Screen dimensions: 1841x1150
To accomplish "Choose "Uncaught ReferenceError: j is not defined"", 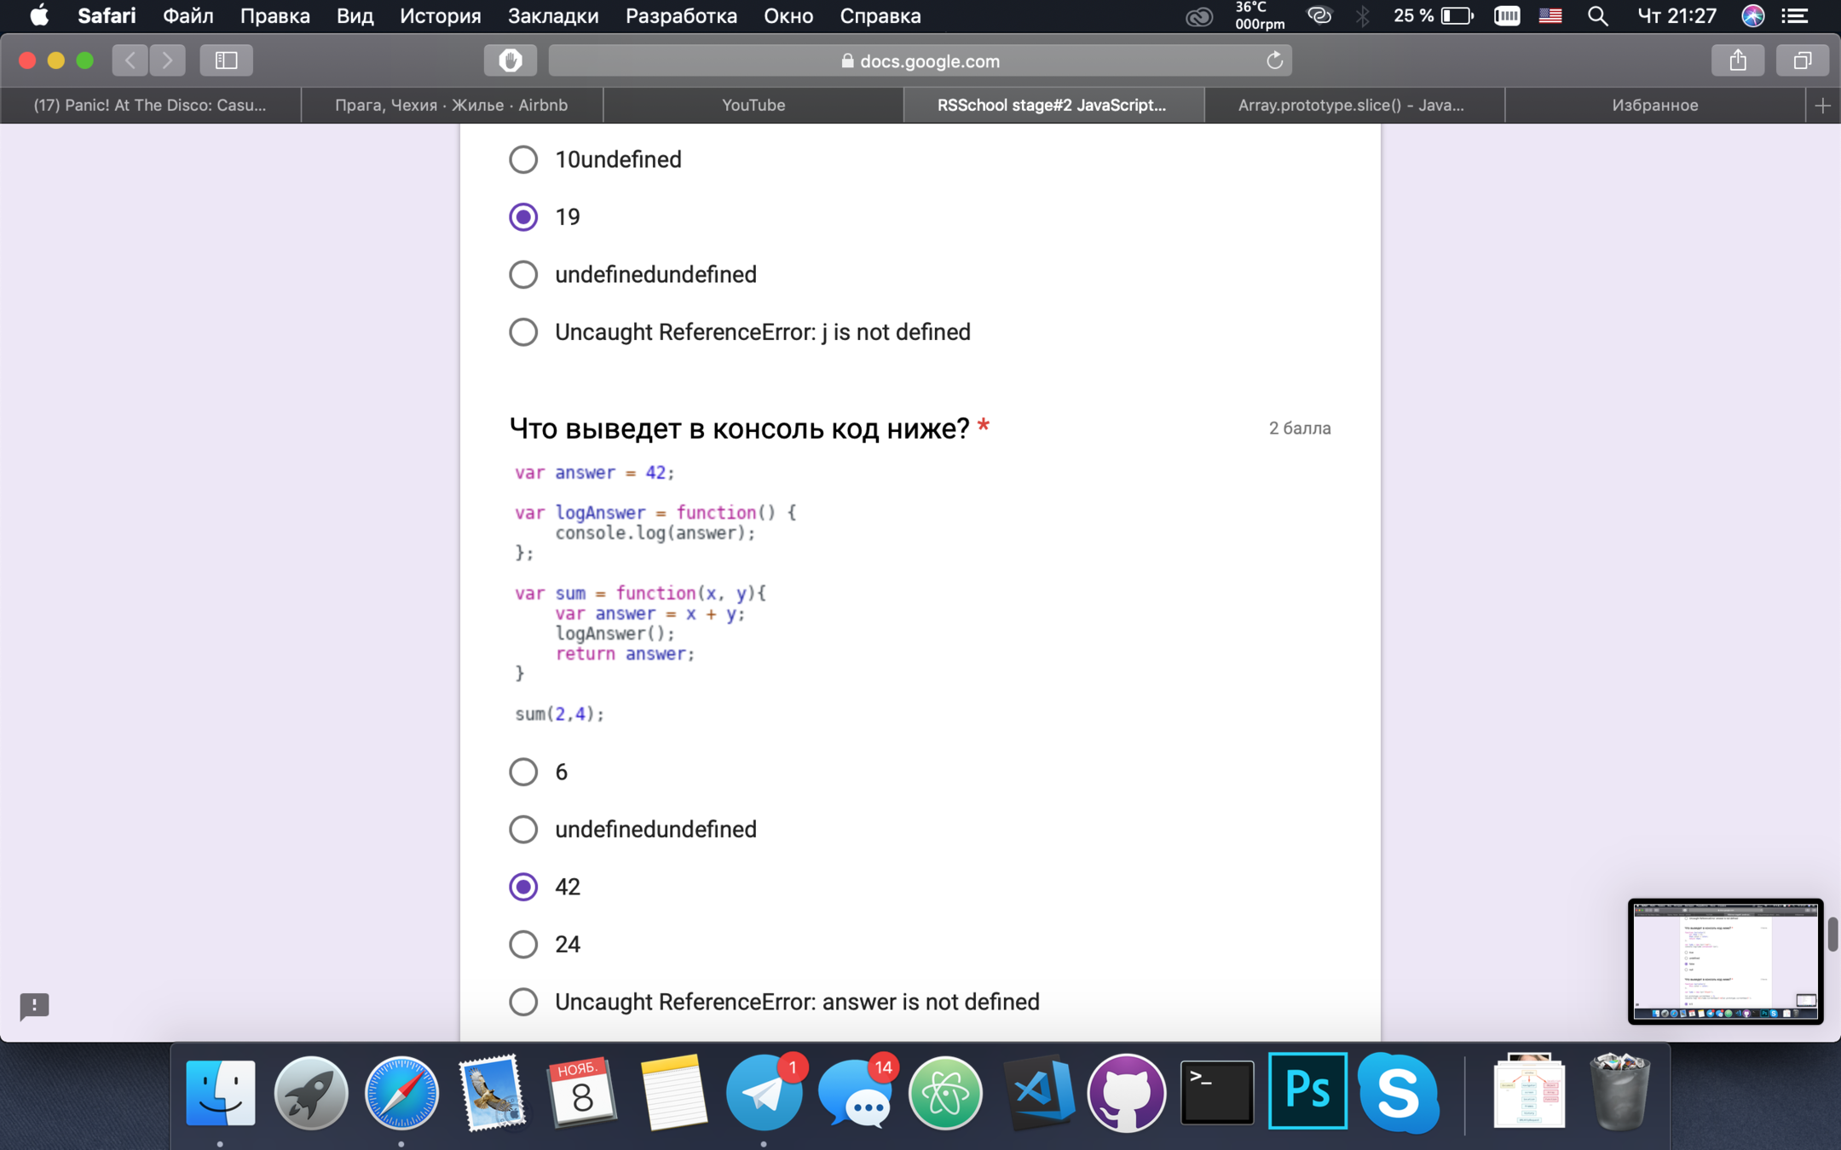I will coord(523,331).
